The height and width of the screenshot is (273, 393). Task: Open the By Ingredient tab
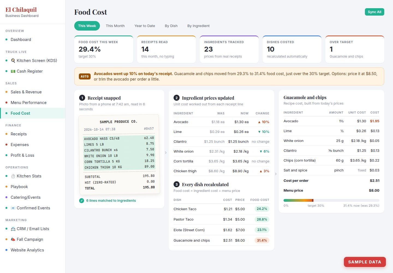[x=198, y=26]
